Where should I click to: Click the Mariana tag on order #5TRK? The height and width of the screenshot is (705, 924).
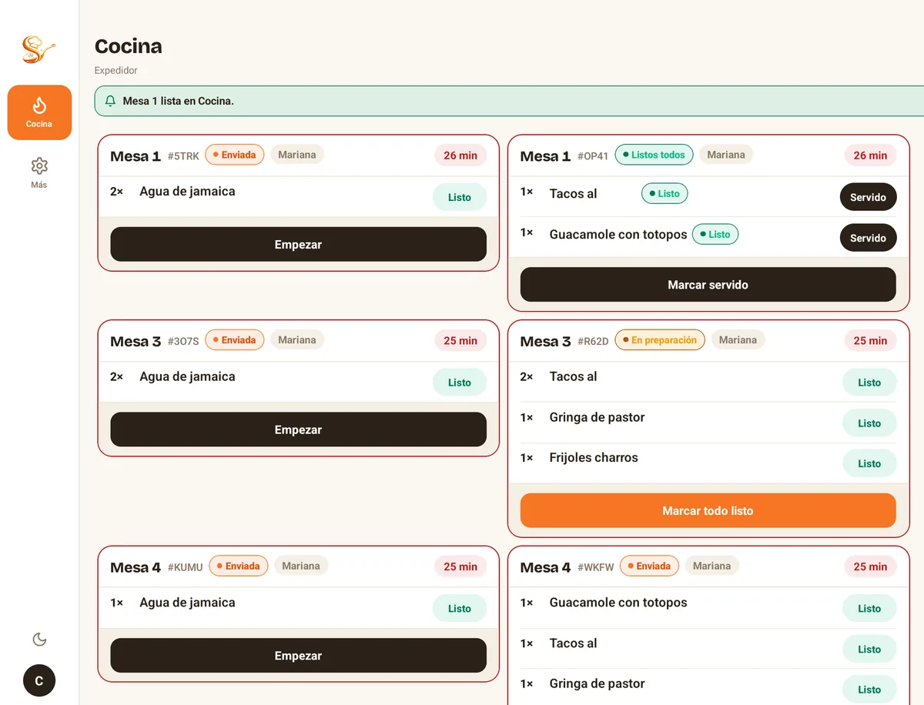pyautogui.click(x=297, y=155)
